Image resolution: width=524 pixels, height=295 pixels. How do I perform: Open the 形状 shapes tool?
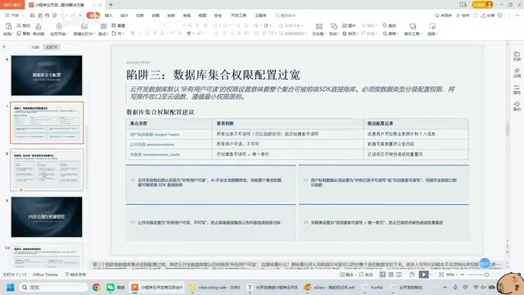[334, 29]
